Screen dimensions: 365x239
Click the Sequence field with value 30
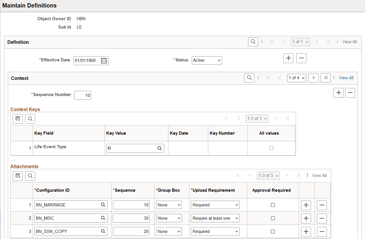click(131, 218)
